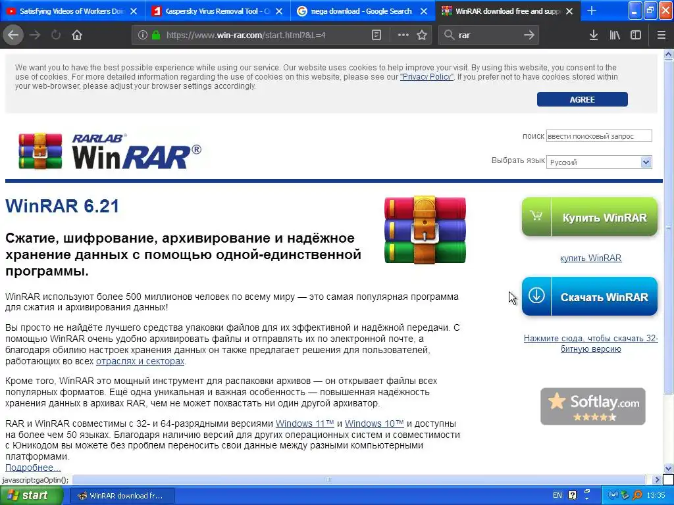Click the AGREE cookie button
This screenshot has width=674, height=505.
tap(582, 99)
